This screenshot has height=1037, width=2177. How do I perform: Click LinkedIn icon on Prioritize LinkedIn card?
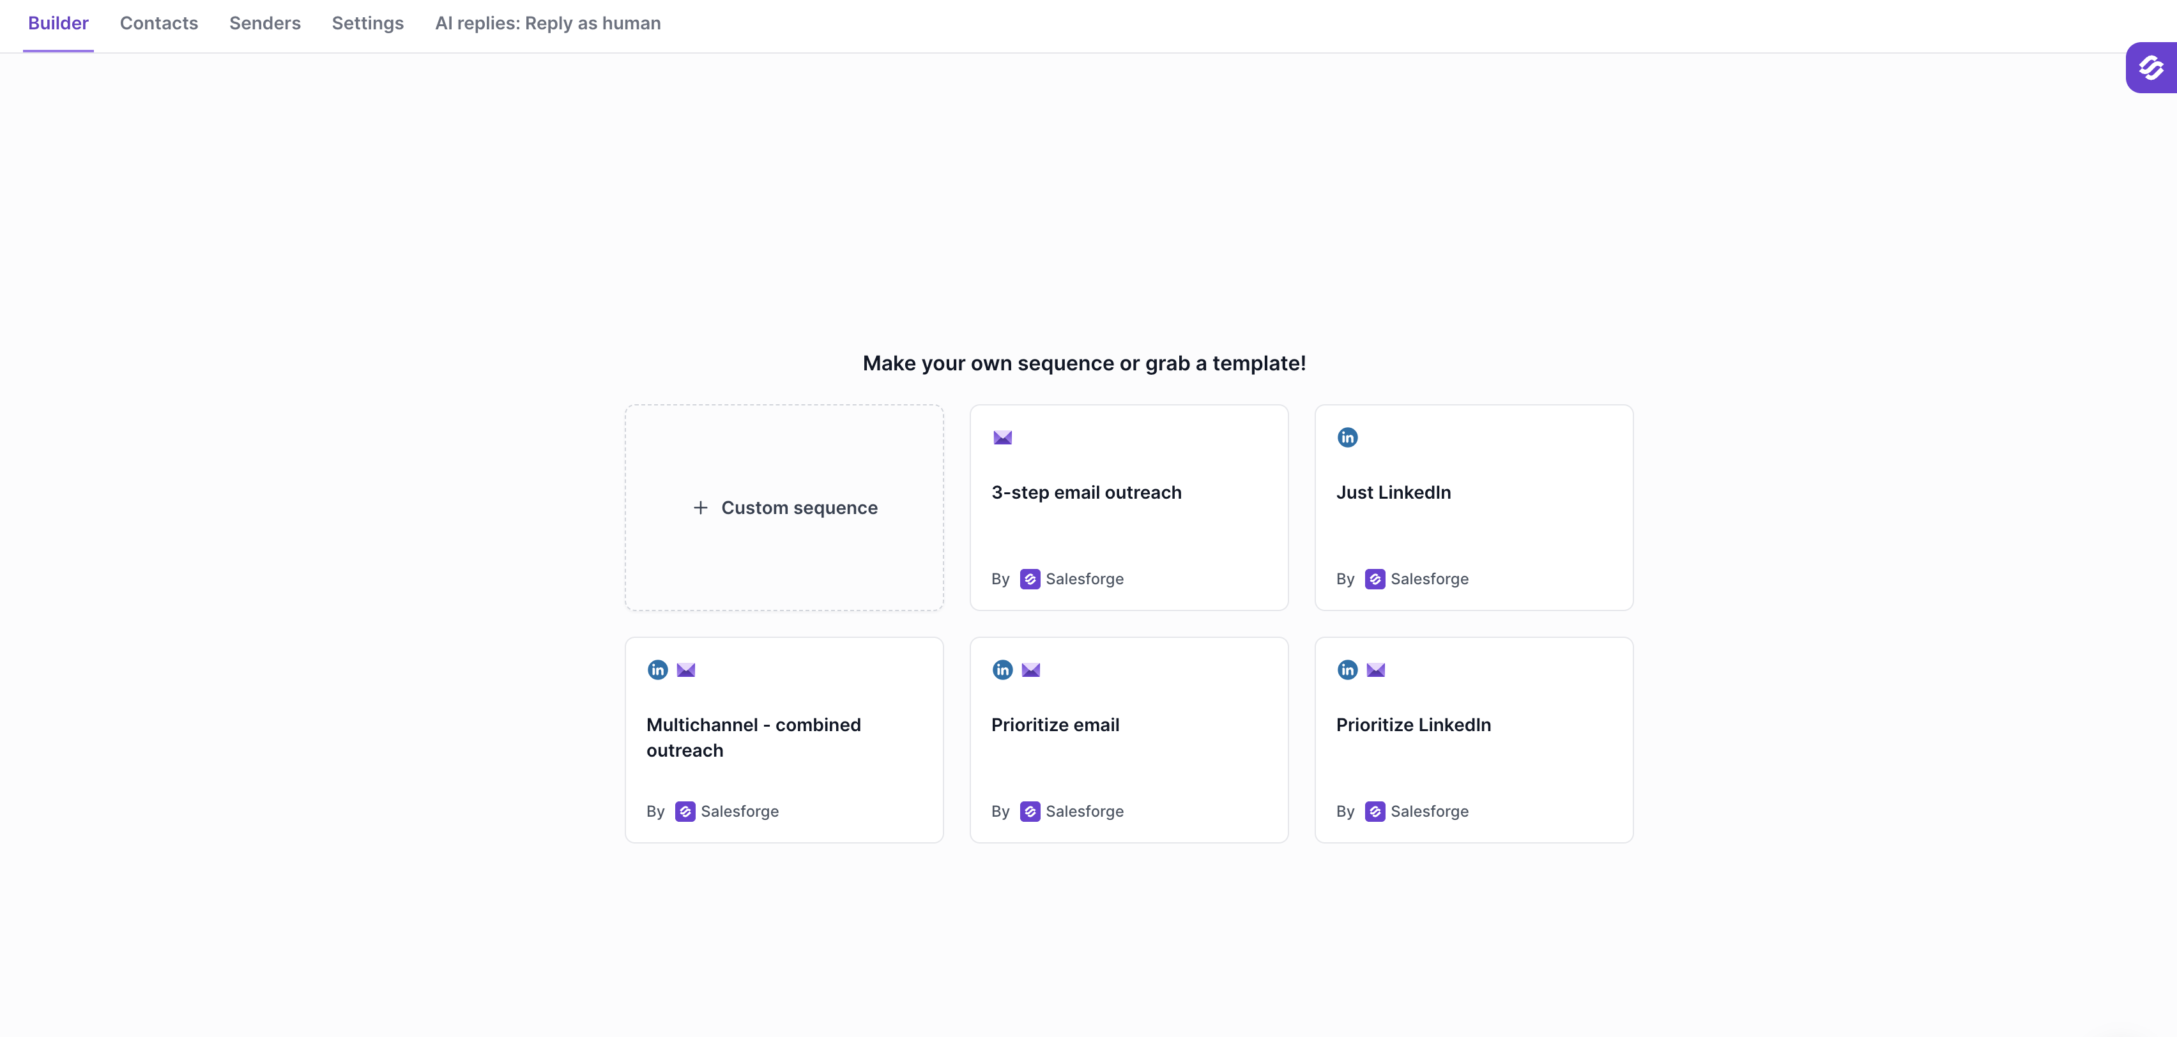click(x=1347, y=670)
